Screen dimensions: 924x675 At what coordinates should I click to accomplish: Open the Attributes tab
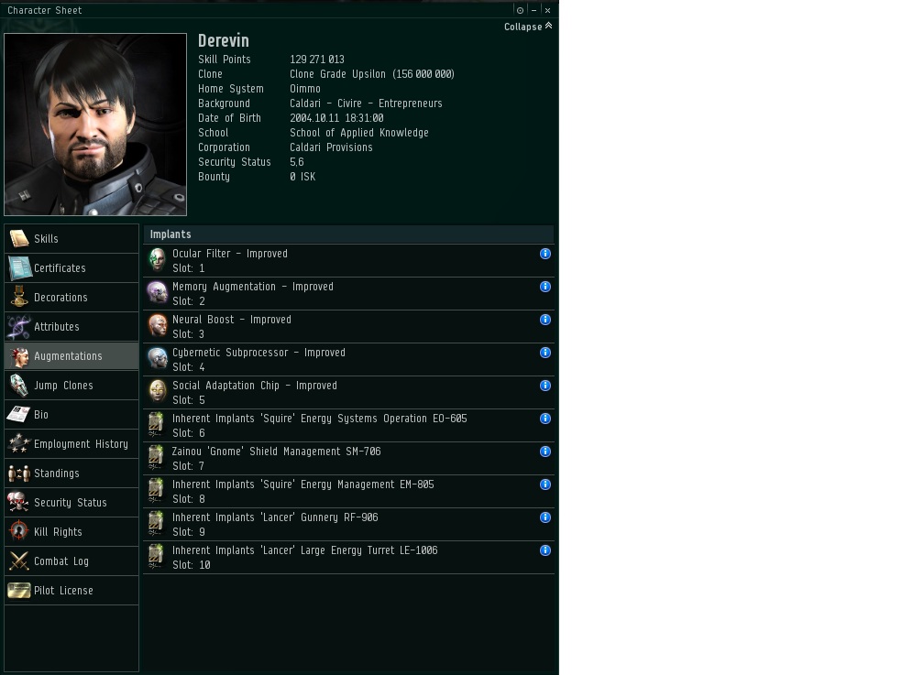[71, 326]
